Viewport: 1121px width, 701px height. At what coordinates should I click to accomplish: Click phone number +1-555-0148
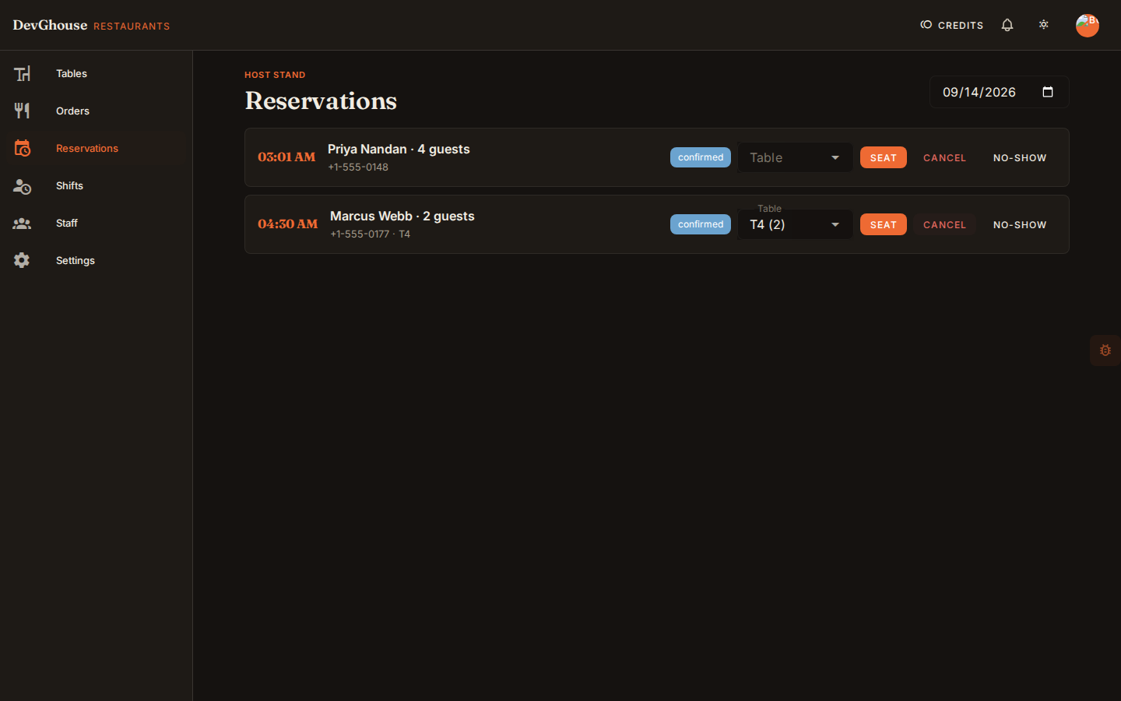click(x=358, y=167)
